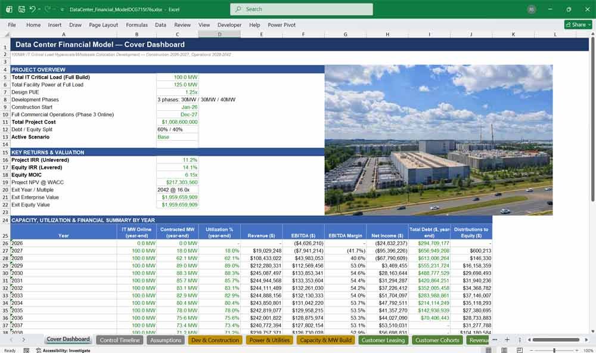The height and width of the screenshot is (353, 596).
Task: Click the Search box in title bar
Action: click(302, 9)
